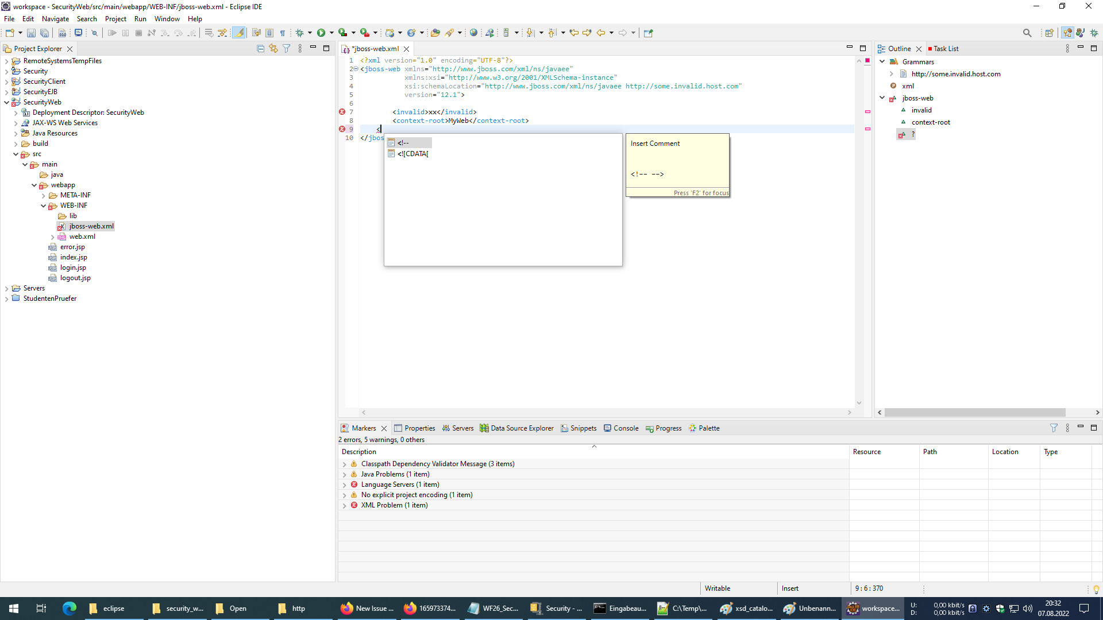Open the Navigate menu
Screen dimensions: 1103x620
(55, 18)
